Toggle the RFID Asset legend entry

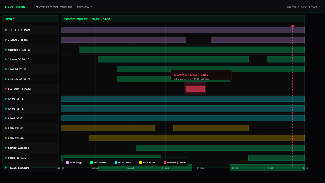[147, 163]
